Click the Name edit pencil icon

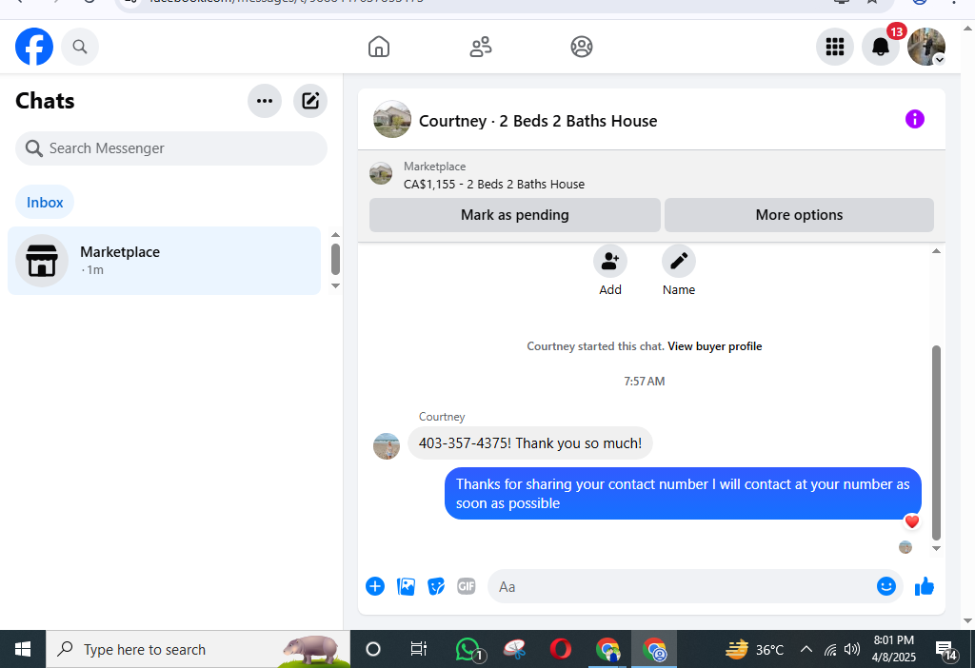pyautogui.click(x=678, y=261)
